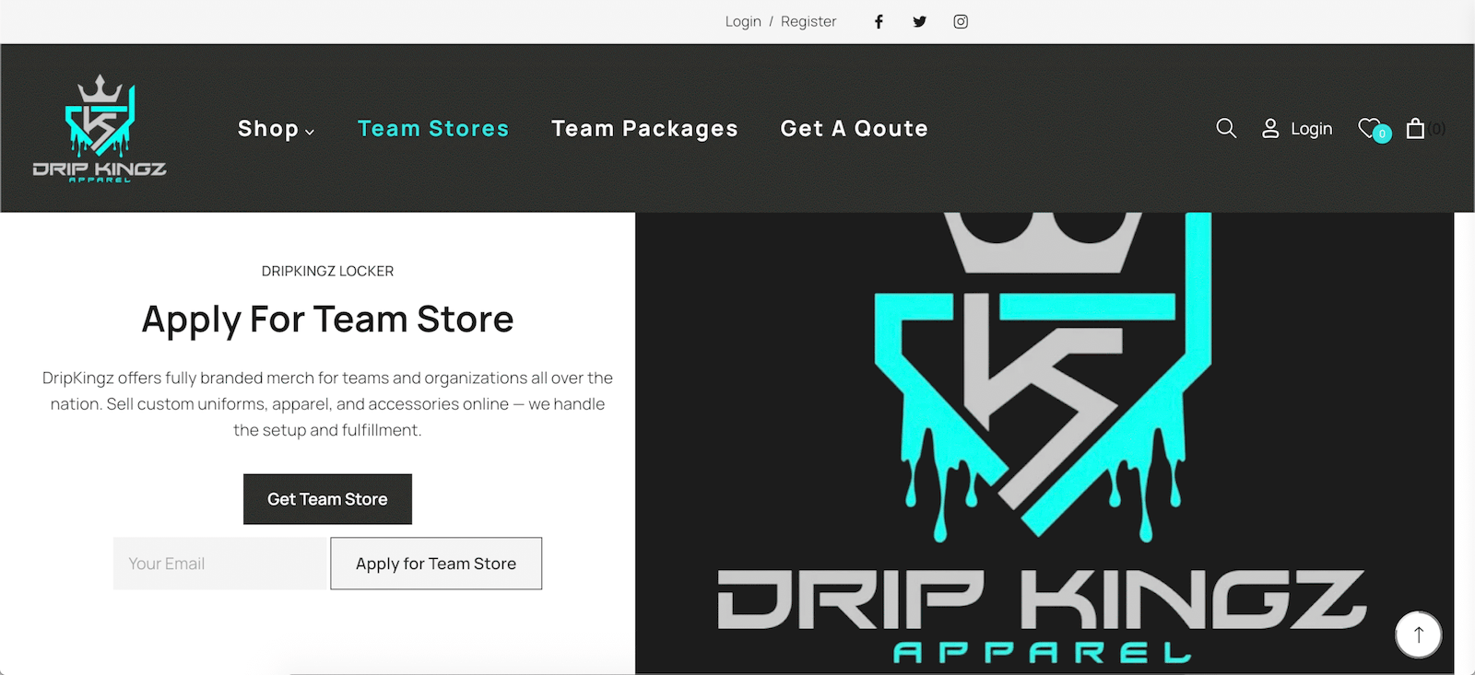The height and width of the screenshot is (675, 1475).
Task: Open the shopping bag cart
Action: point(1415,128)
